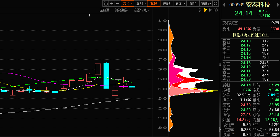Image resolution: width=280 pixels, height=137 pixels.
Task: Enter fullscreen chart view icon
Action: pos(216,3)
